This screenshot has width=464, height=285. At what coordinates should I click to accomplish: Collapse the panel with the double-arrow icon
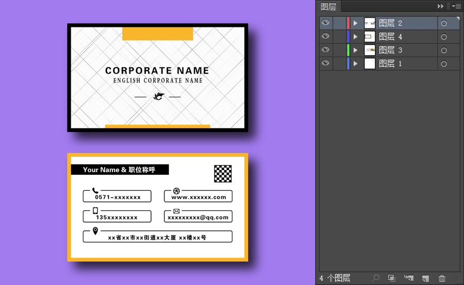441,6
